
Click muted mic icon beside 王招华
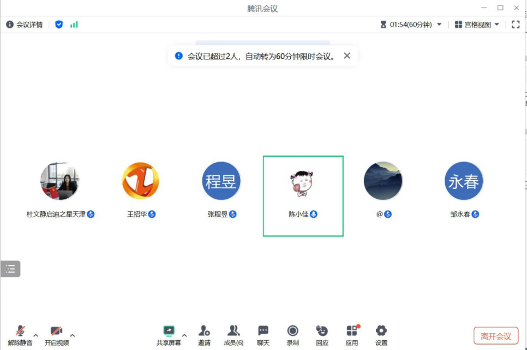(152, 214)
